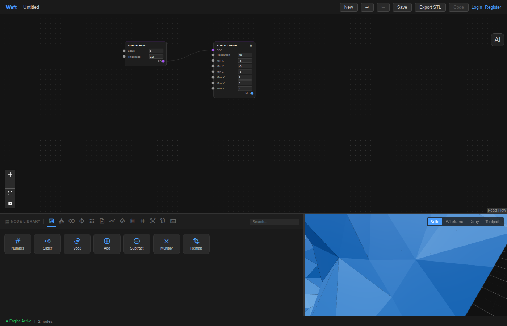Zoom in the node canvas
The width and height of the screenshot is (507, 326).
click(x=10, y=175)
